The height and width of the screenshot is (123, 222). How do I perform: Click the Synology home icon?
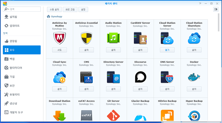click(x=48, y=16)
